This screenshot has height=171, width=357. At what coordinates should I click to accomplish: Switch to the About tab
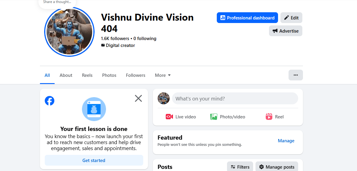66,75
